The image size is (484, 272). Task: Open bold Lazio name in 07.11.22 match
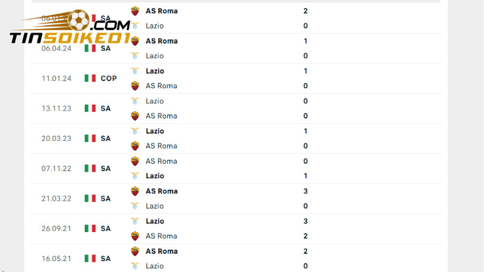point(155,176)
